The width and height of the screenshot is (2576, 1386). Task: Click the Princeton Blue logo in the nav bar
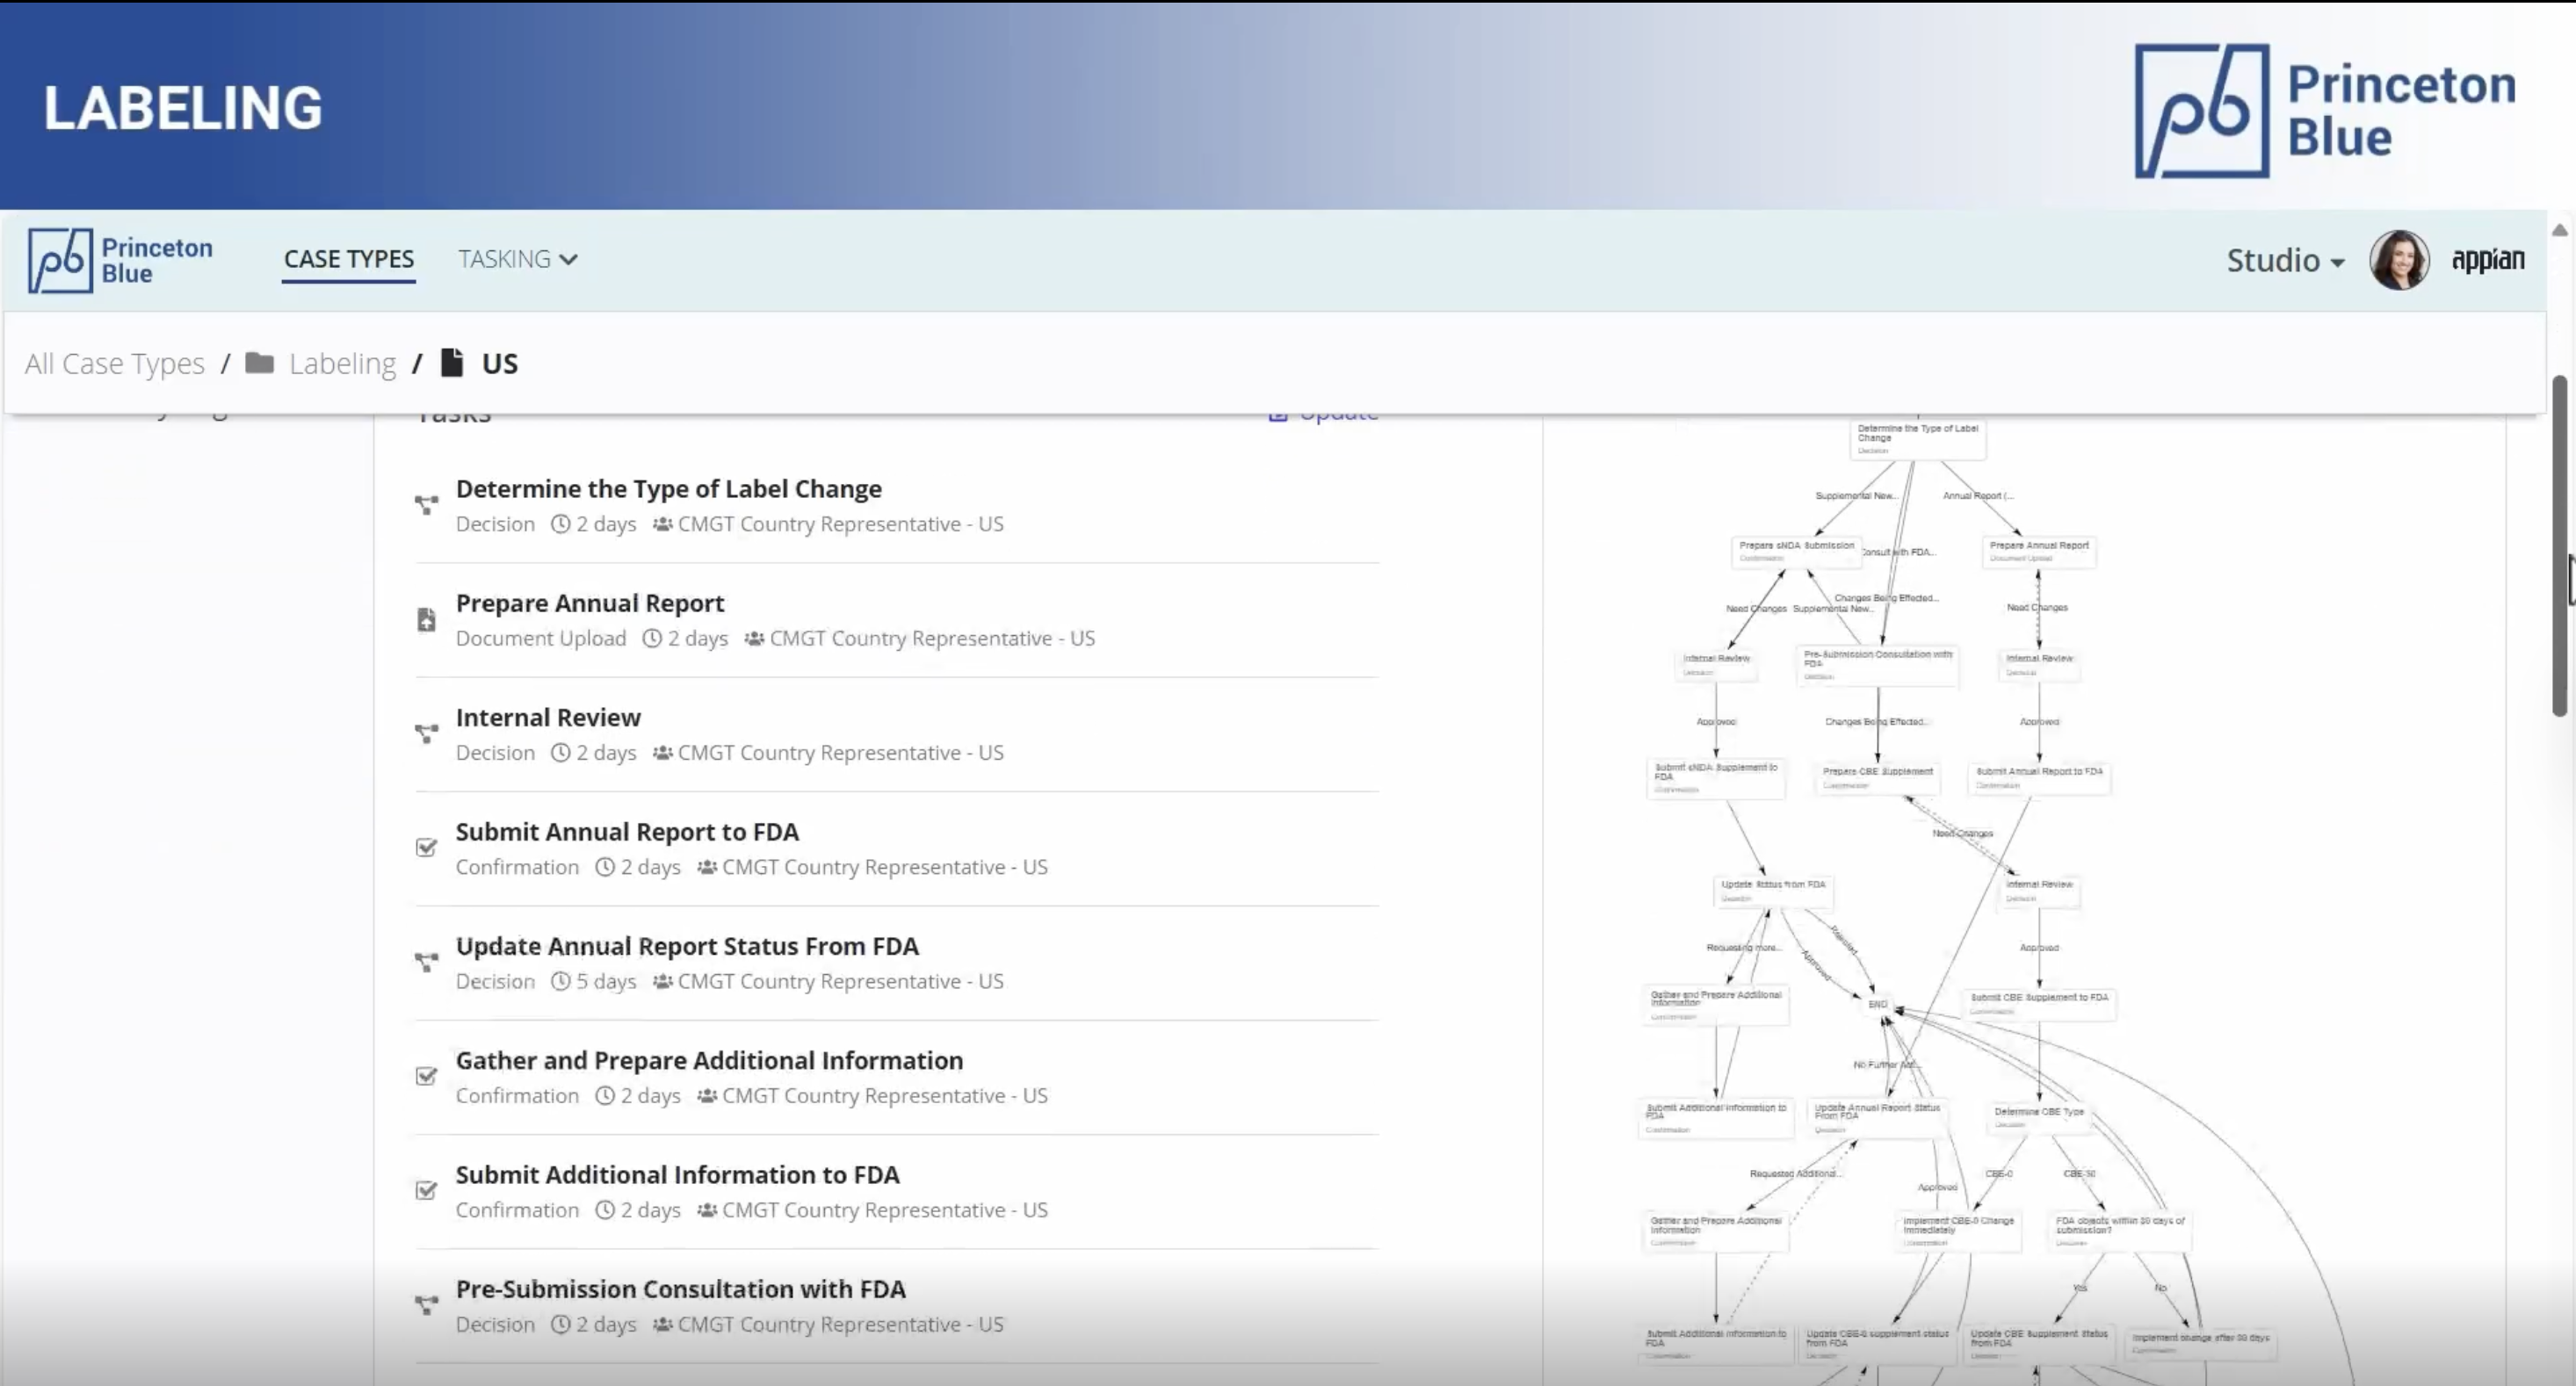coord(120,260)
